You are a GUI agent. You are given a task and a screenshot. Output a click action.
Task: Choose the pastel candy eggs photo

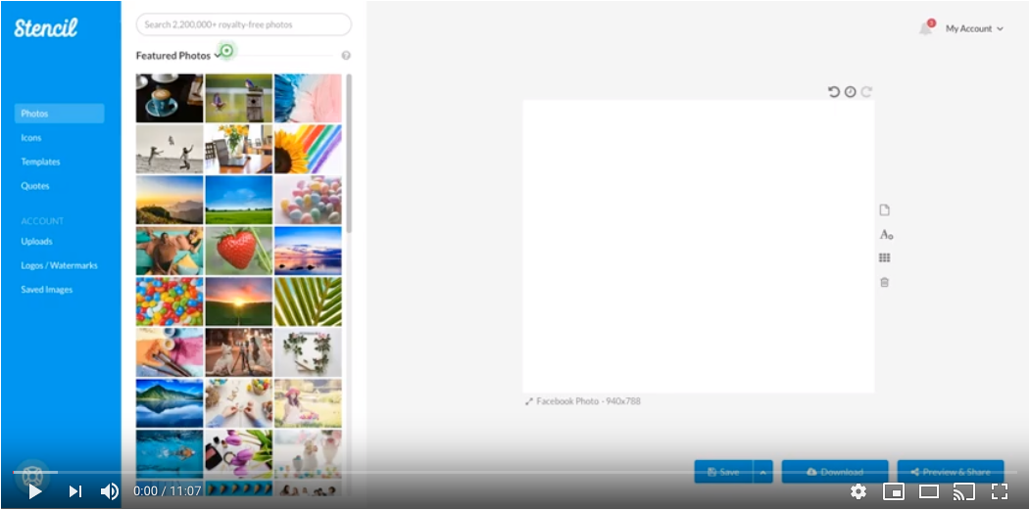pos(308,200)
